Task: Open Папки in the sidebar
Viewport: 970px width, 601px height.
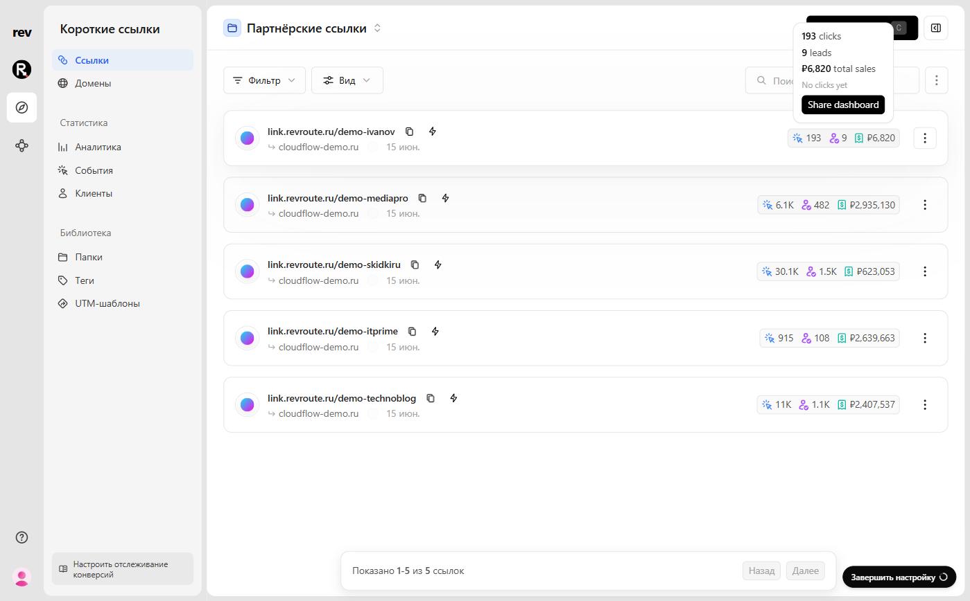Action: click(123, 257)
